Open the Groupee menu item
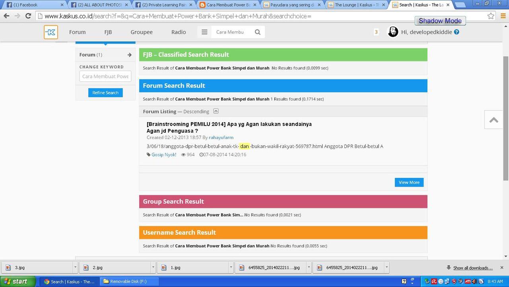The image size is (509, 287). coord(142,32)
